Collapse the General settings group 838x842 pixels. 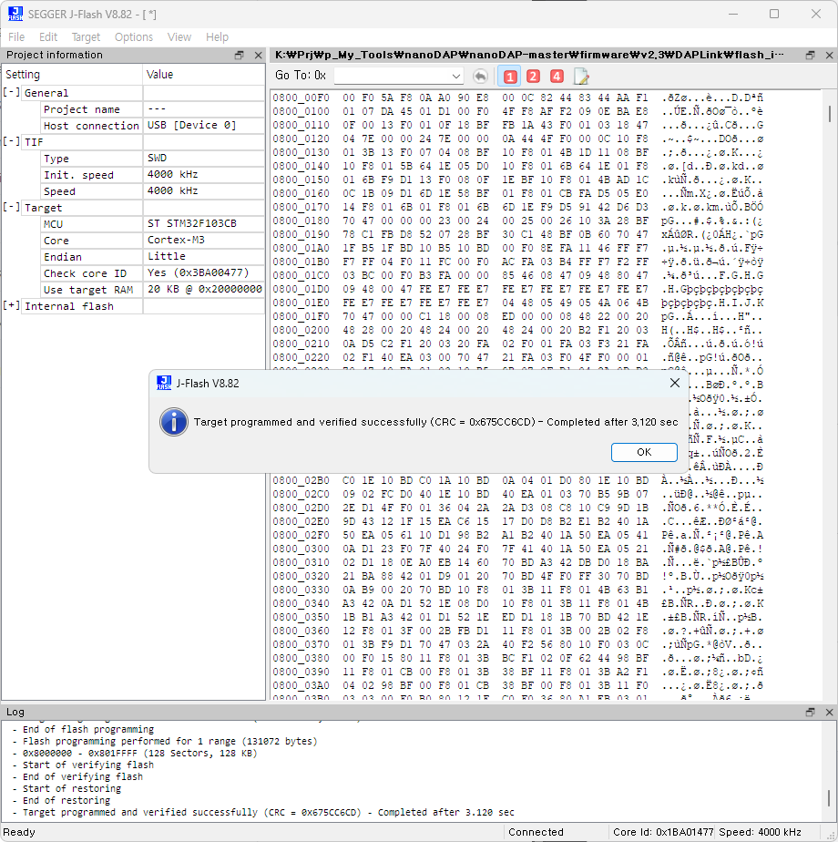pyautogui.click(x=12, y=93)
